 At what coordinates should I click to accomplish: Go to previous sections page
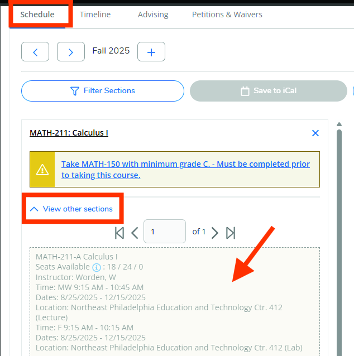tap(135, 233)
